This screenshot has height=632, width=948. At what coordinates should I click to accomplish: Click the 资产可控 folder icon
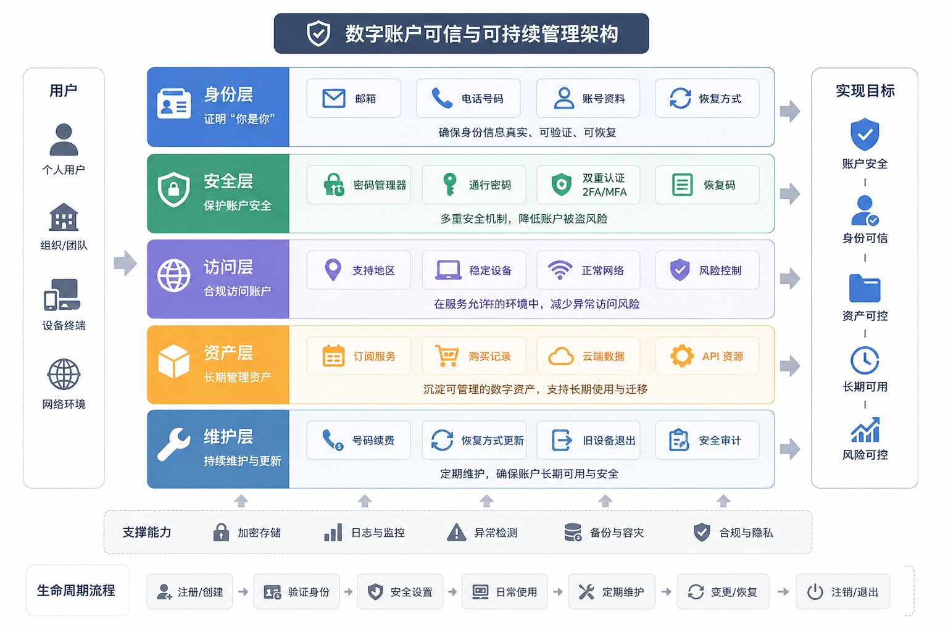865,288
